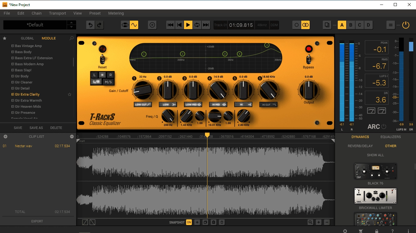This screenshot has width=416, height=233.
Task: Click the waveform zoom magnifier icon
Action: click(x=310, y=222)
